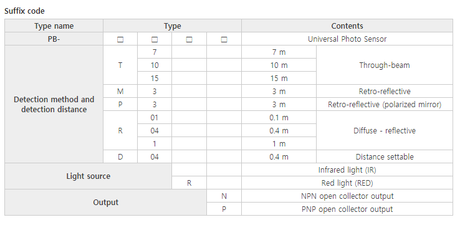This screenshot has height=225, width=470.
Task: Click the 'Through-beam' cell
Action: [385, 65]
